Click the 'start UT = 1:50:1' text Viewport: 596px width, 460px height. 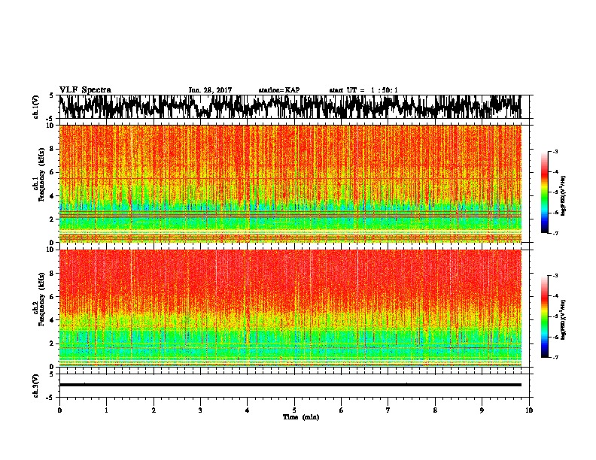coord(363,90)
